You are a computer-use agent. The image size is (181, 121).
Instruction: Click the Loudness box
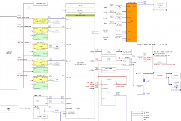tap(160, 76)
